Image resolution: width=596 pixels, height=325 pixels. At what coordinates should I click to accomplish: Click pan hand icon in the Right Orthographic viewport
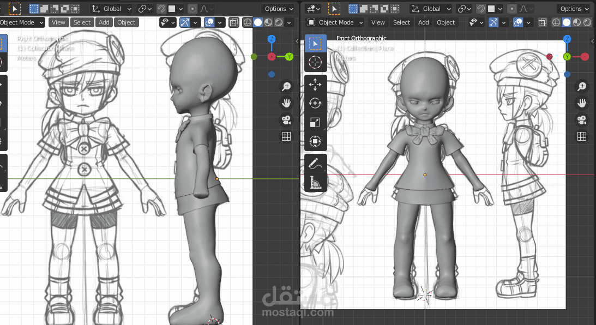coord(286,103)
